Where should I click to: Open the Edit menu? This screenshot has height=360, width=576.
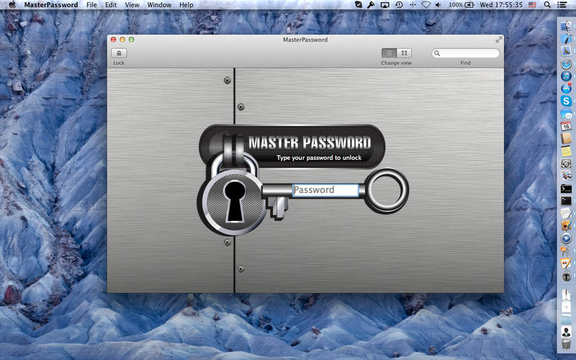111,5
